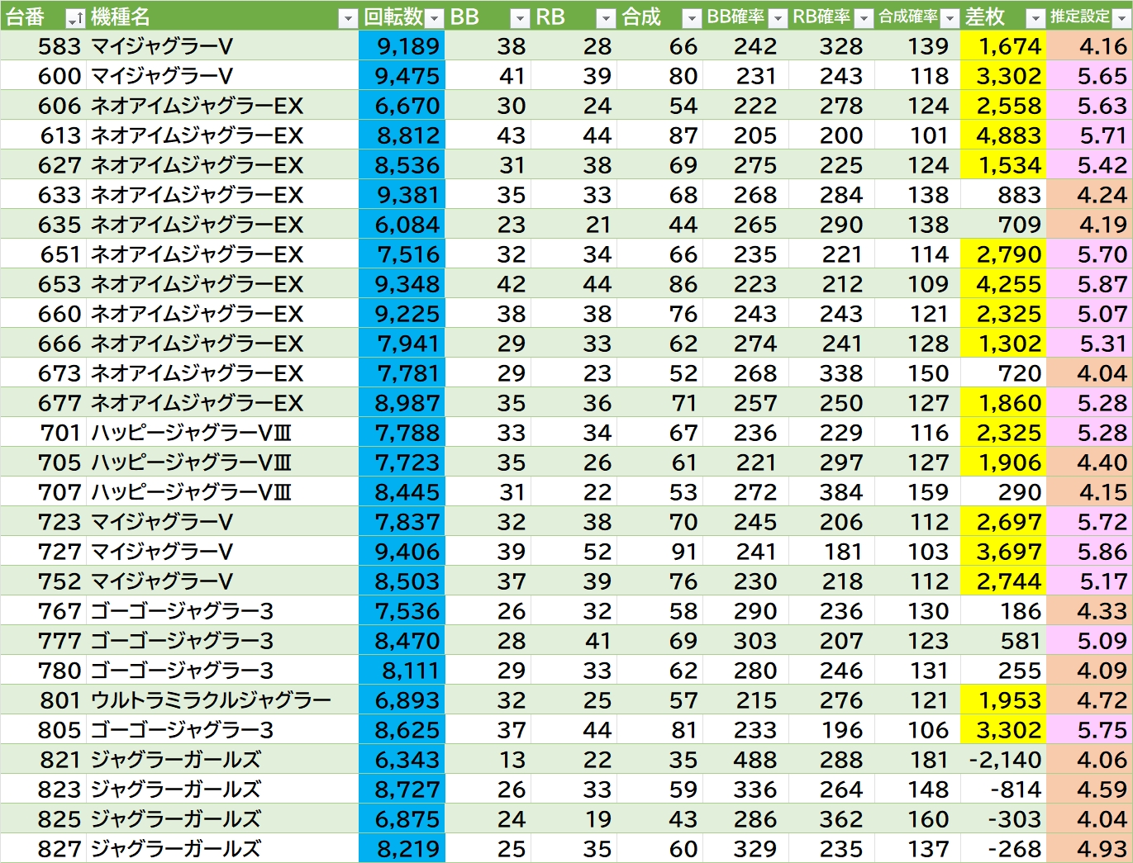Open the 差枚 column filter dropdown
The height and width of the screenshot is (863, 1133).
1035,18
